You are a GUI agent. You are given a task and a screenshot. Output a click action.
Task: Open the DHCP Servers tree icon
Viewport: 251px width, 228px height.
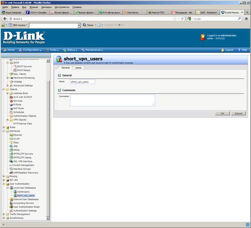15,66
